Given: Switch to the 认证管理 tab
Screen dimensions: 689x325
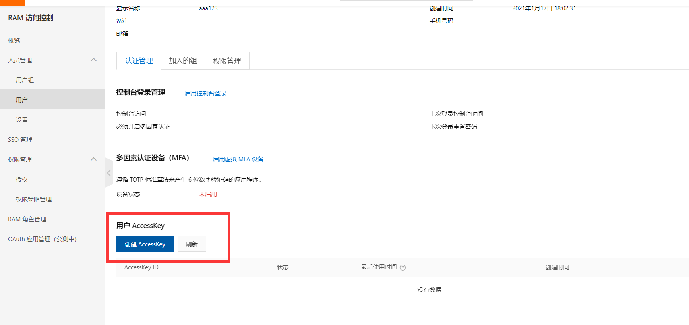Looking at the screenshot, I should 139,60.
